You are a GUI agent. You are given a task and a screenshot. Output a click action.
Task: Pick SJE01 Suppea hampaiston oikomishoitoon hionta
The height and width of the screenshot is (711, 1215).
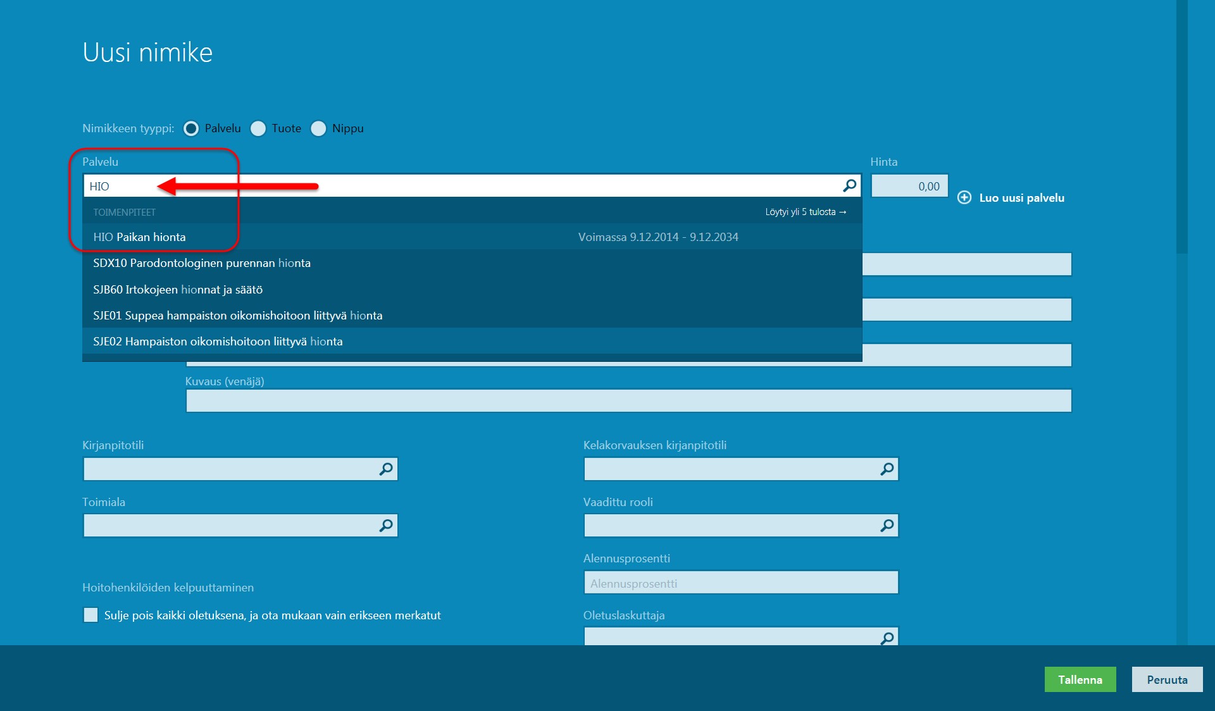(237, 316)
